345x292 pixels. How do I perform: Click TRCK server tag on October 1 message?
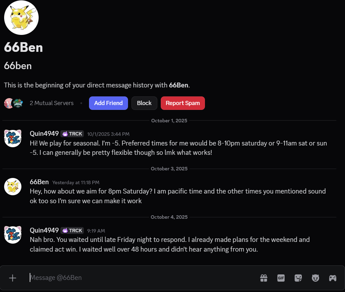pyautogui.click(x=72, y=134)
